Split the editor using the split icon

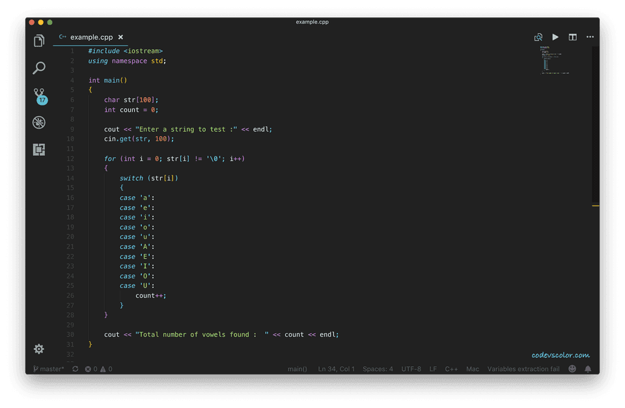tap(572, 37)
